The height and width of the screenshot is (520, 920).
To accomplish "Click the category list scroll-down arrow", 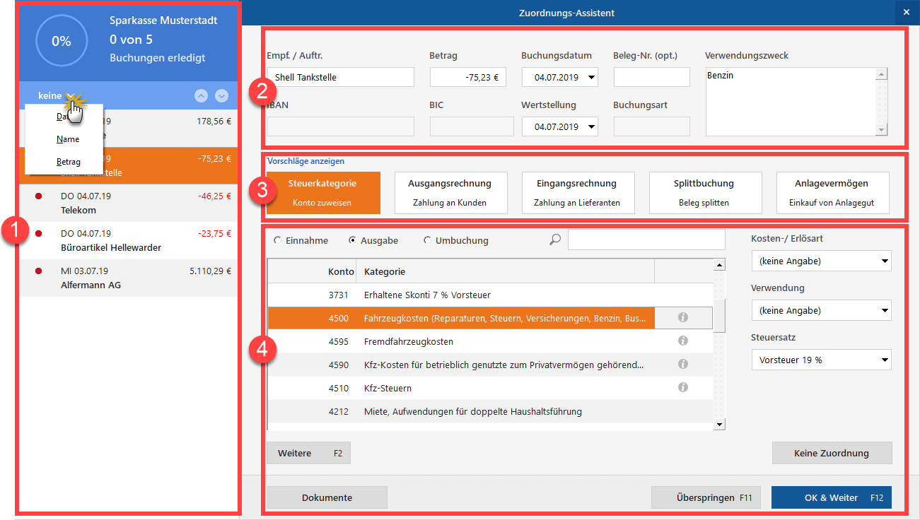I will (720, 424).
